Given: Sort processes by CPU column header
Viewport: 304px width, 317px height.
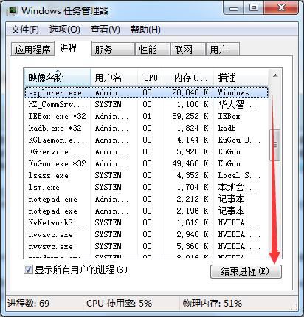Looking at the screenshot, I should [150, 78].
